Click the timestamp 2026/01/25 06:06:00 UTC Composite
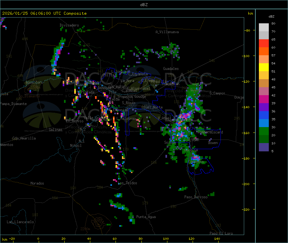Viewport: 288px width, 243px height. [x=44, y=13]
